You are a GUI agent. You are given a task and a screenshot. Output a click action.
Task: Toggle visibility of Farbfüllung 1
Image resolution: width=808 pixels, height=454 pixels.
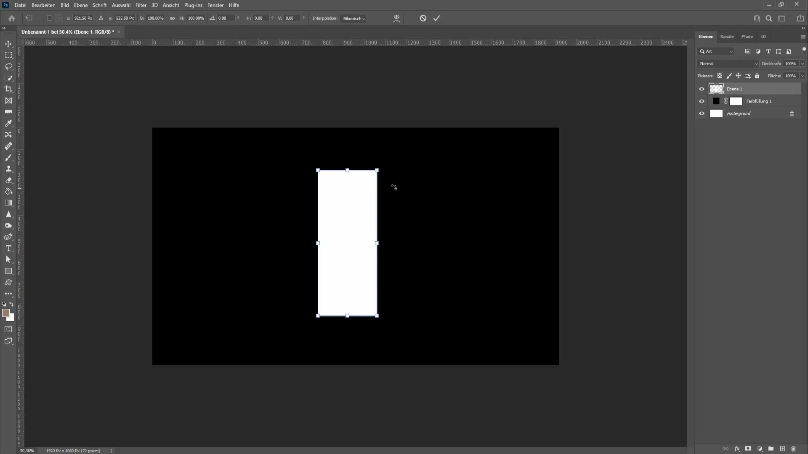701,101
